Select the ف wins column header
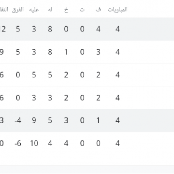 coord(98,10)
